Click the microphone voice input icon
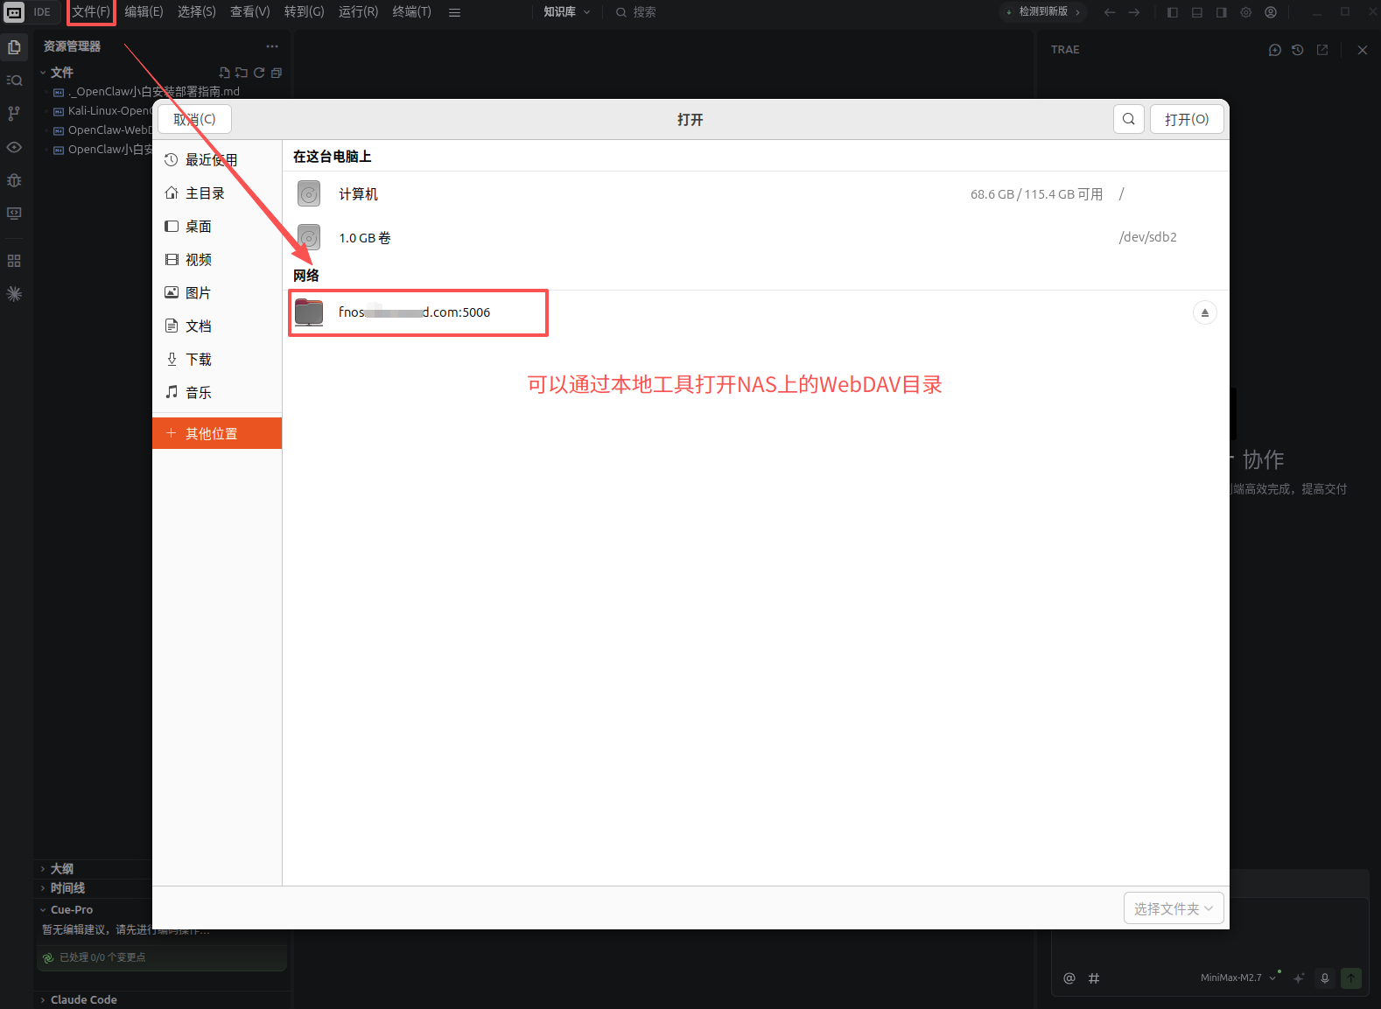 tap(1324, 978)
